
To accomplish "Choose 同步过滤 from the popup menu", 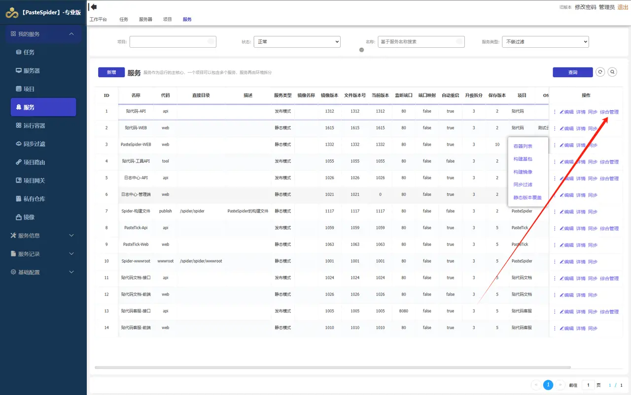I will click(x=523, y=184).
